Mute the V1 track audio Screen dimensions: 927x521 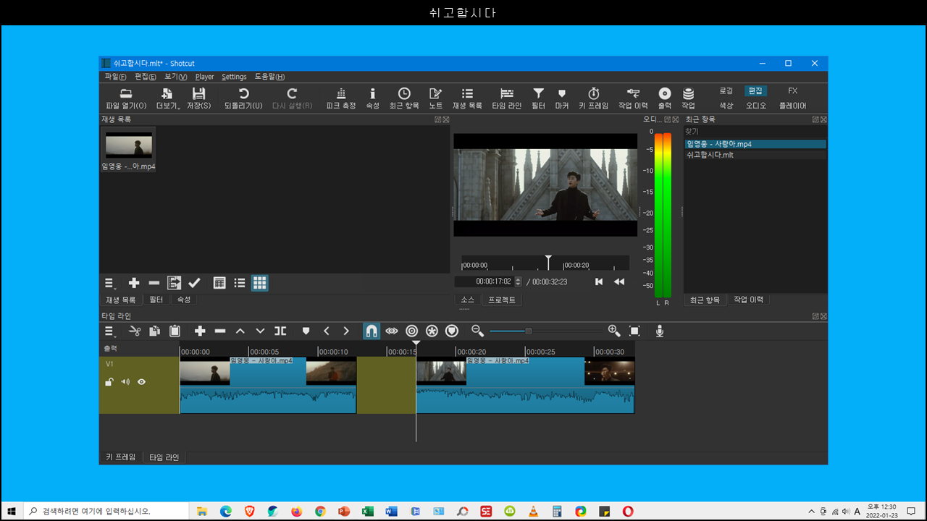tap(125, 381)
